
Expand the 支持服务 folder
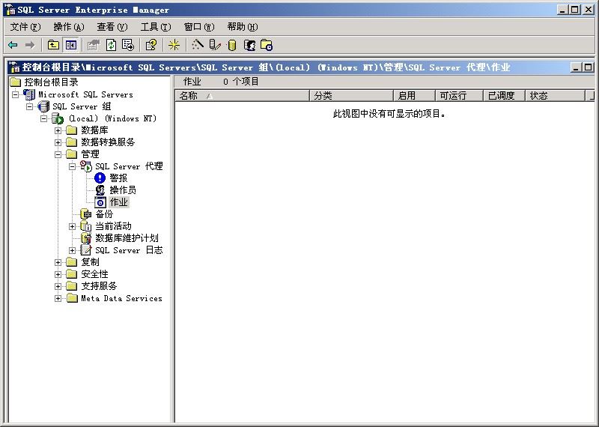[58, 286]
